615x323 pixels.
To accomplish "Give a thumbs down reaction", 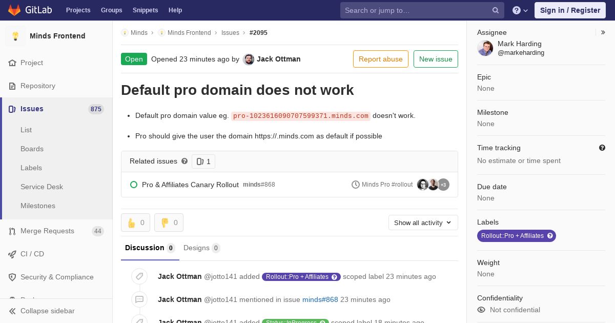I will tap(169, 223).
